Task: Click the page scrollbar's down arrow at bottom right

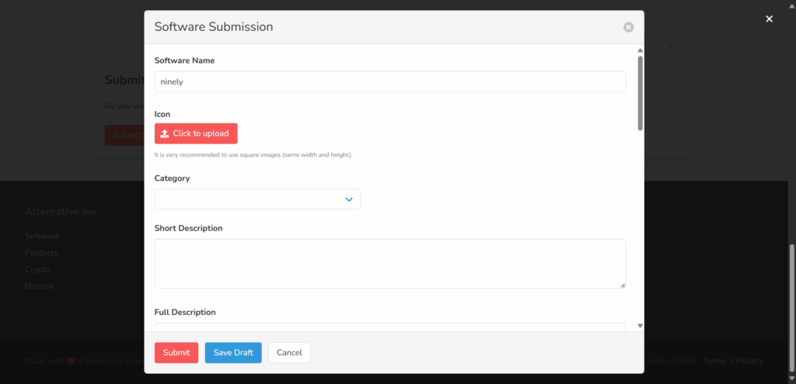Action: click(x=792, y=379)
